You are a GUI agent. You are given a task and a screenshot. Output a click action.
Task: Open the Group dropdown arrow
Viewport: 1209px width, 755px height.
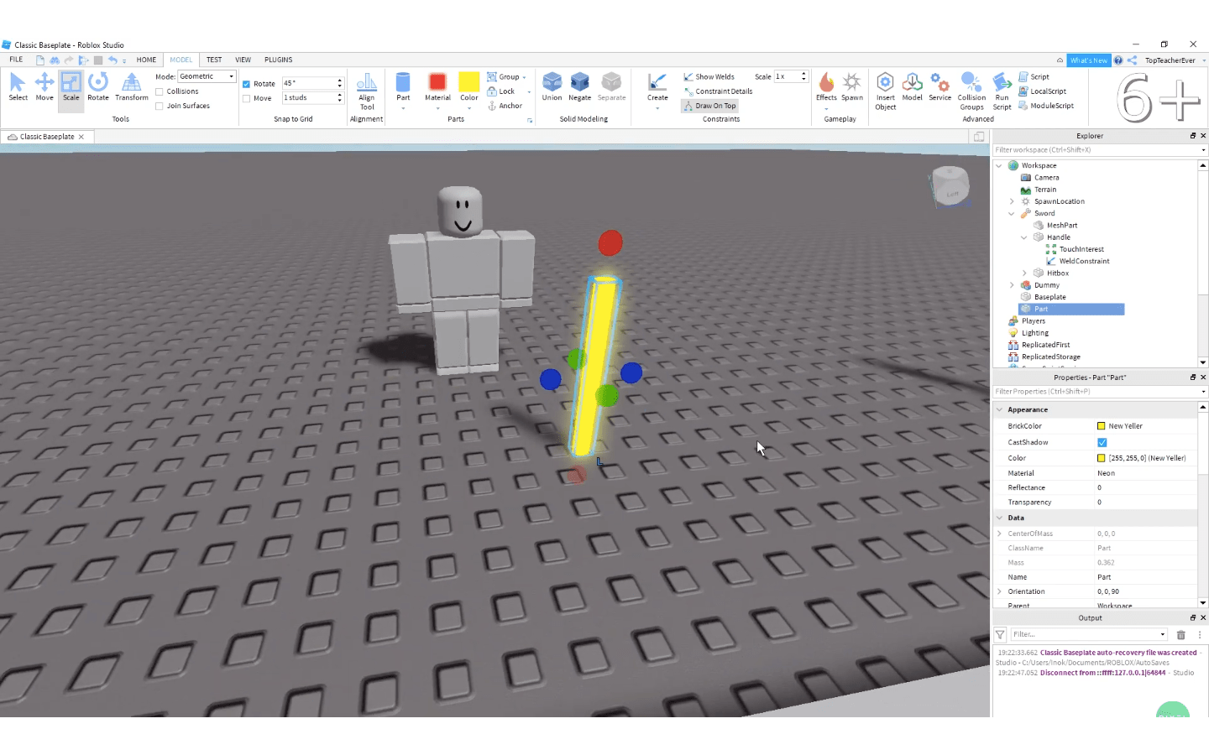525,77
